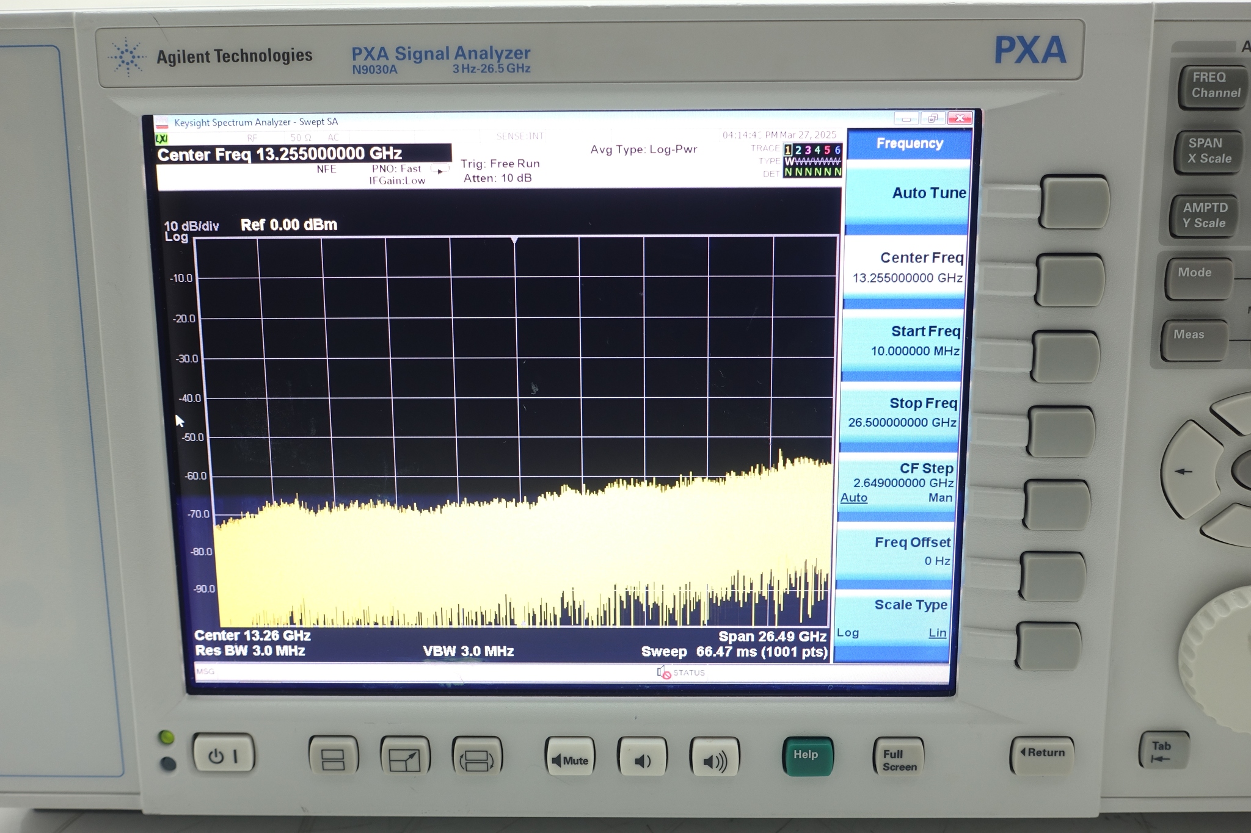Select the Start Freq 10 MHz softkey
This screenshot has width=1251, height=833.
pyautogui.click(x=903, y=341)
